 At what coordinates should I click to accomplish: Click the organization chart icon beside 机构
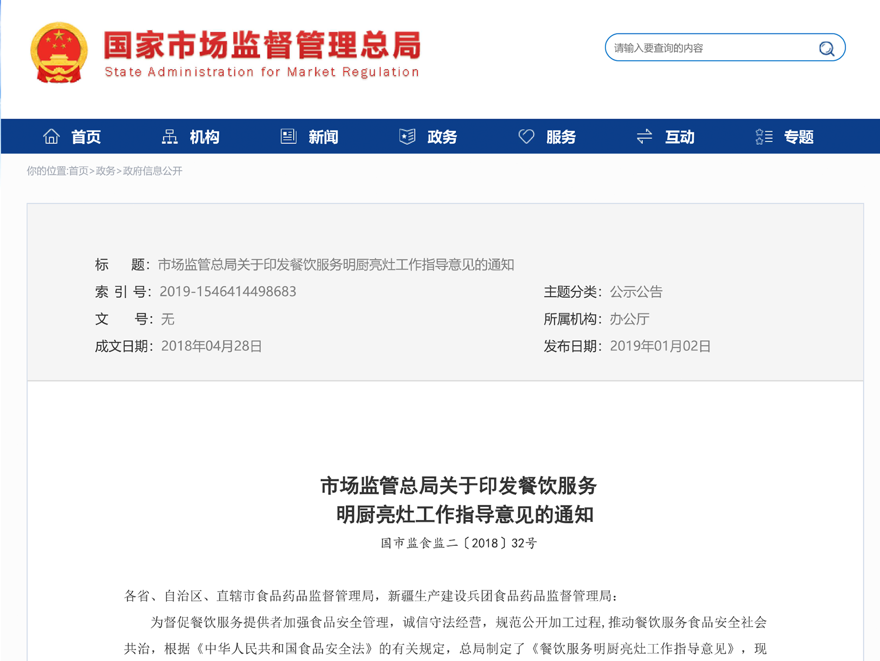[169, 137]
